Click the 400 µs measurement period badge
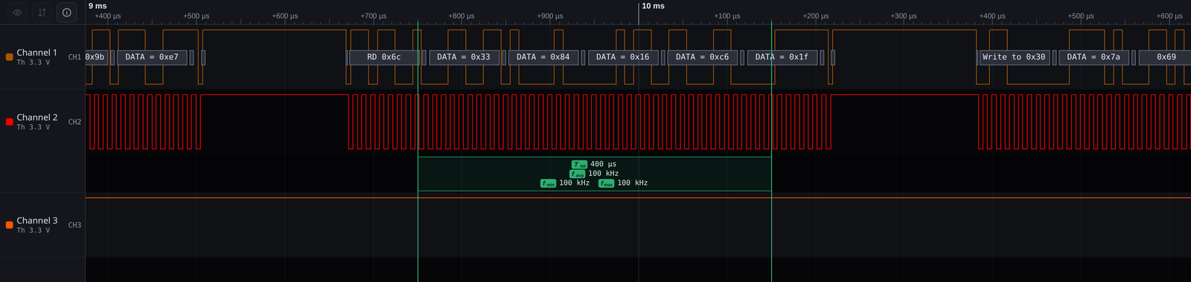 [594, 164]
